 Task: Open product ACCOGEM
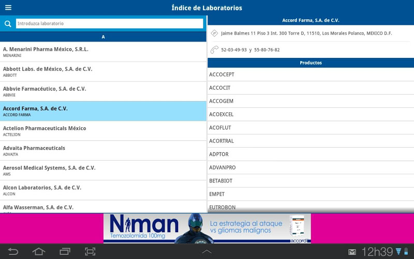311,101
